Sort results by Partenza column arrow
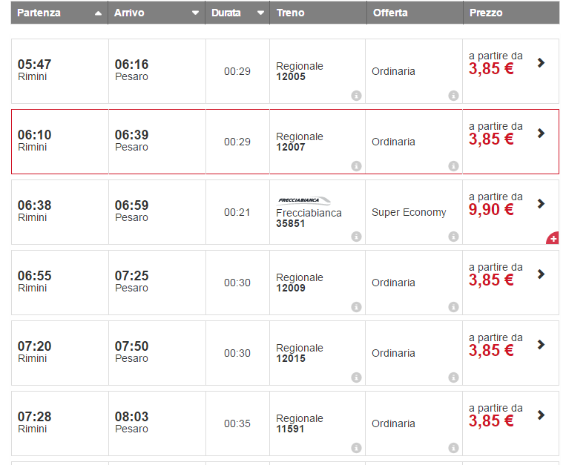 pos(99,13)
